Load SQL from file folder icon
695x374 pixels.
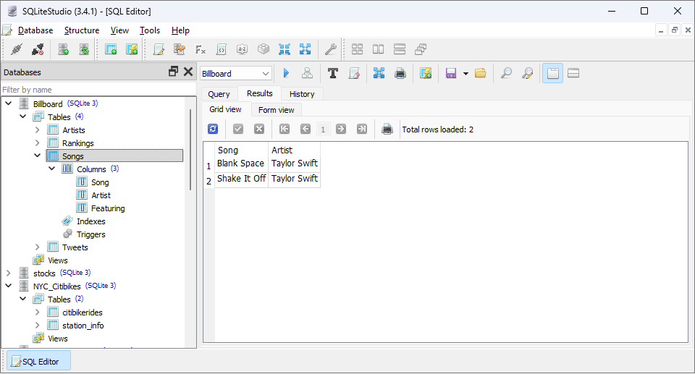[481, 73]
